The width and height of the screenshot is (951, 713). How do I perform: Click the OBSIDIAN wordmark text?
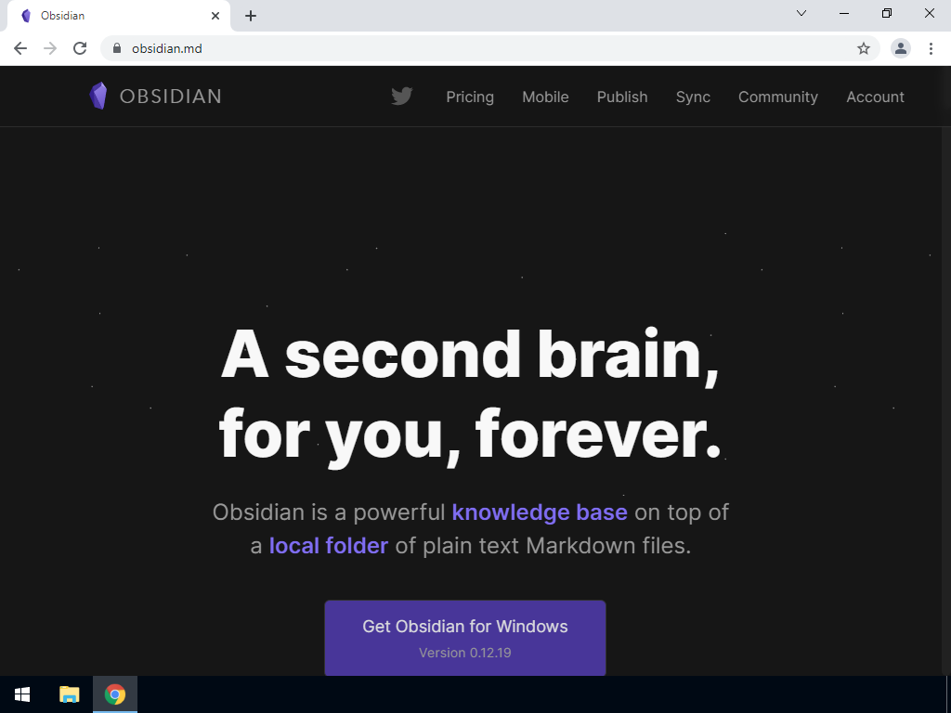point(171,97)
